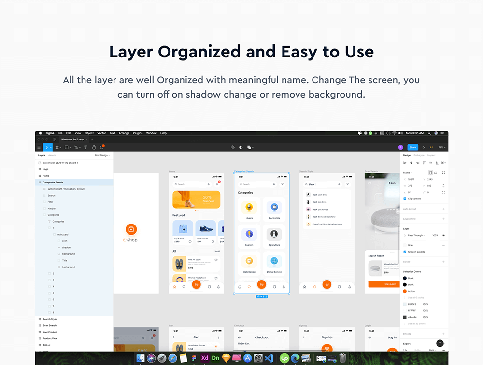Expand the Final Design pages dropdown
The image size is (483, 365).
pyautogui.click(x=102, y=155)
